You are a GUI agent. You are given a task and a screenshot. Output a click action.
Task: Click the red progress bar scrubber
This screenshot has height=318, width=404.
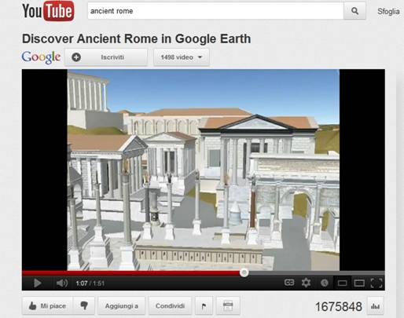(244, 272)
